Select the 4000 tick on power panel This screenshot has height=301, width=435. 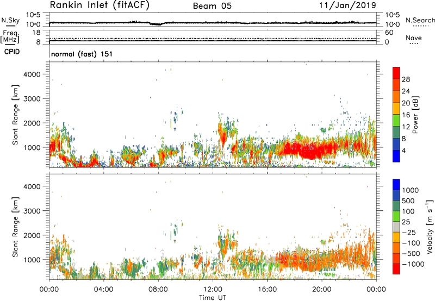(32, 74)
